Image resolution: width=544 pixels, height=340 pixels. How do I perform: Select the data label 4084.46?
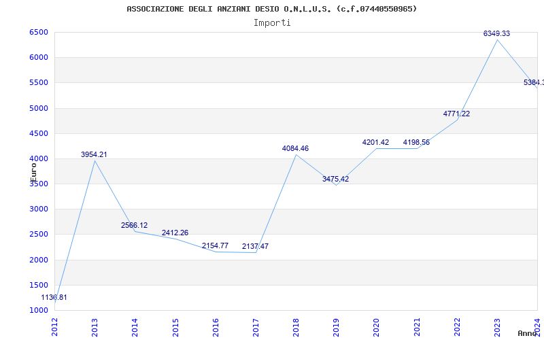295,148
